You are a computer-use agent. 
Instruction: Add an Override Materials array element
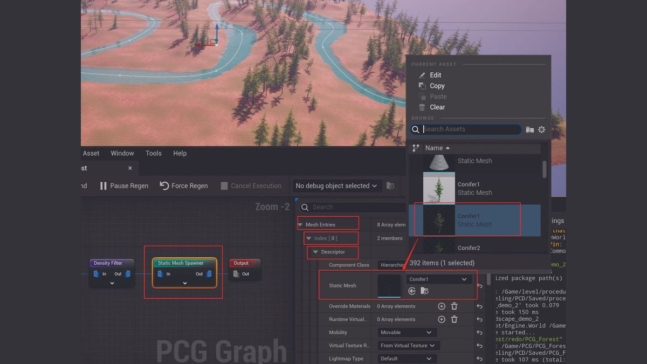[442, 306]
